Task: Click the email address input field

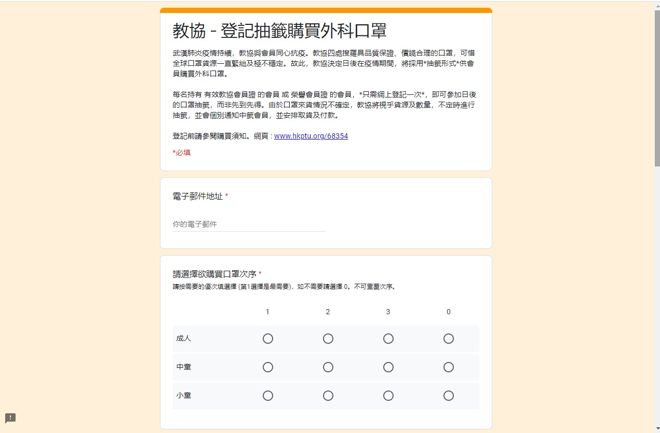Action: pos(249,225)
